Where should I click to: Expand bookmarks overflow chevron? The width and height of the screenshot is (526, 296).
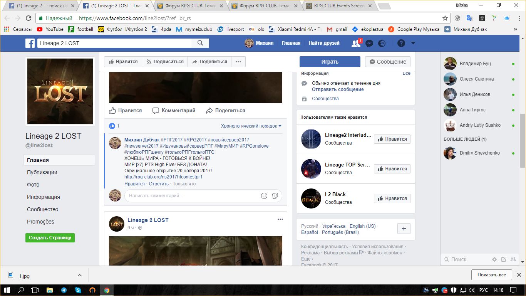(x=516, y=29)
